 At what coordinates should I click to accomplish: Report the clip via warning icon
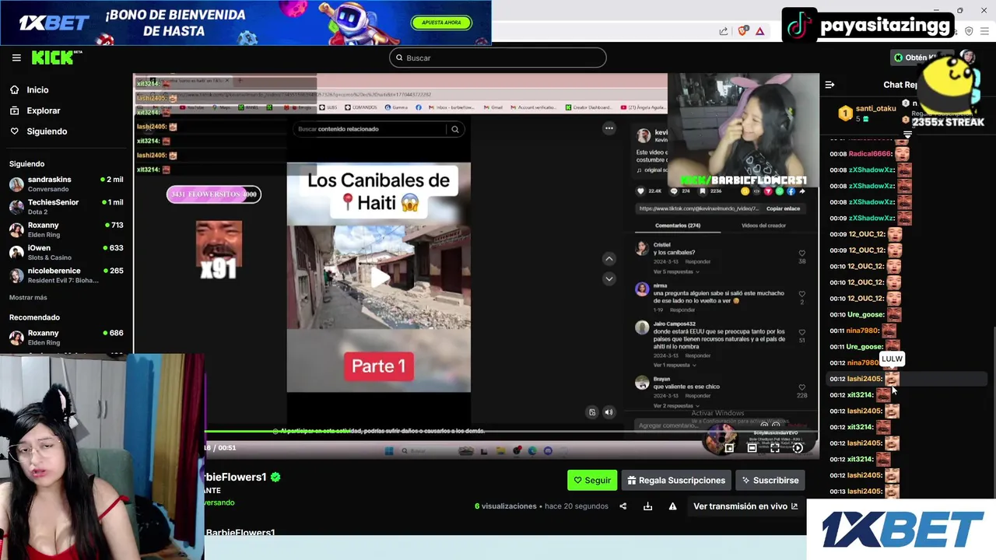(x=672, y=506)
